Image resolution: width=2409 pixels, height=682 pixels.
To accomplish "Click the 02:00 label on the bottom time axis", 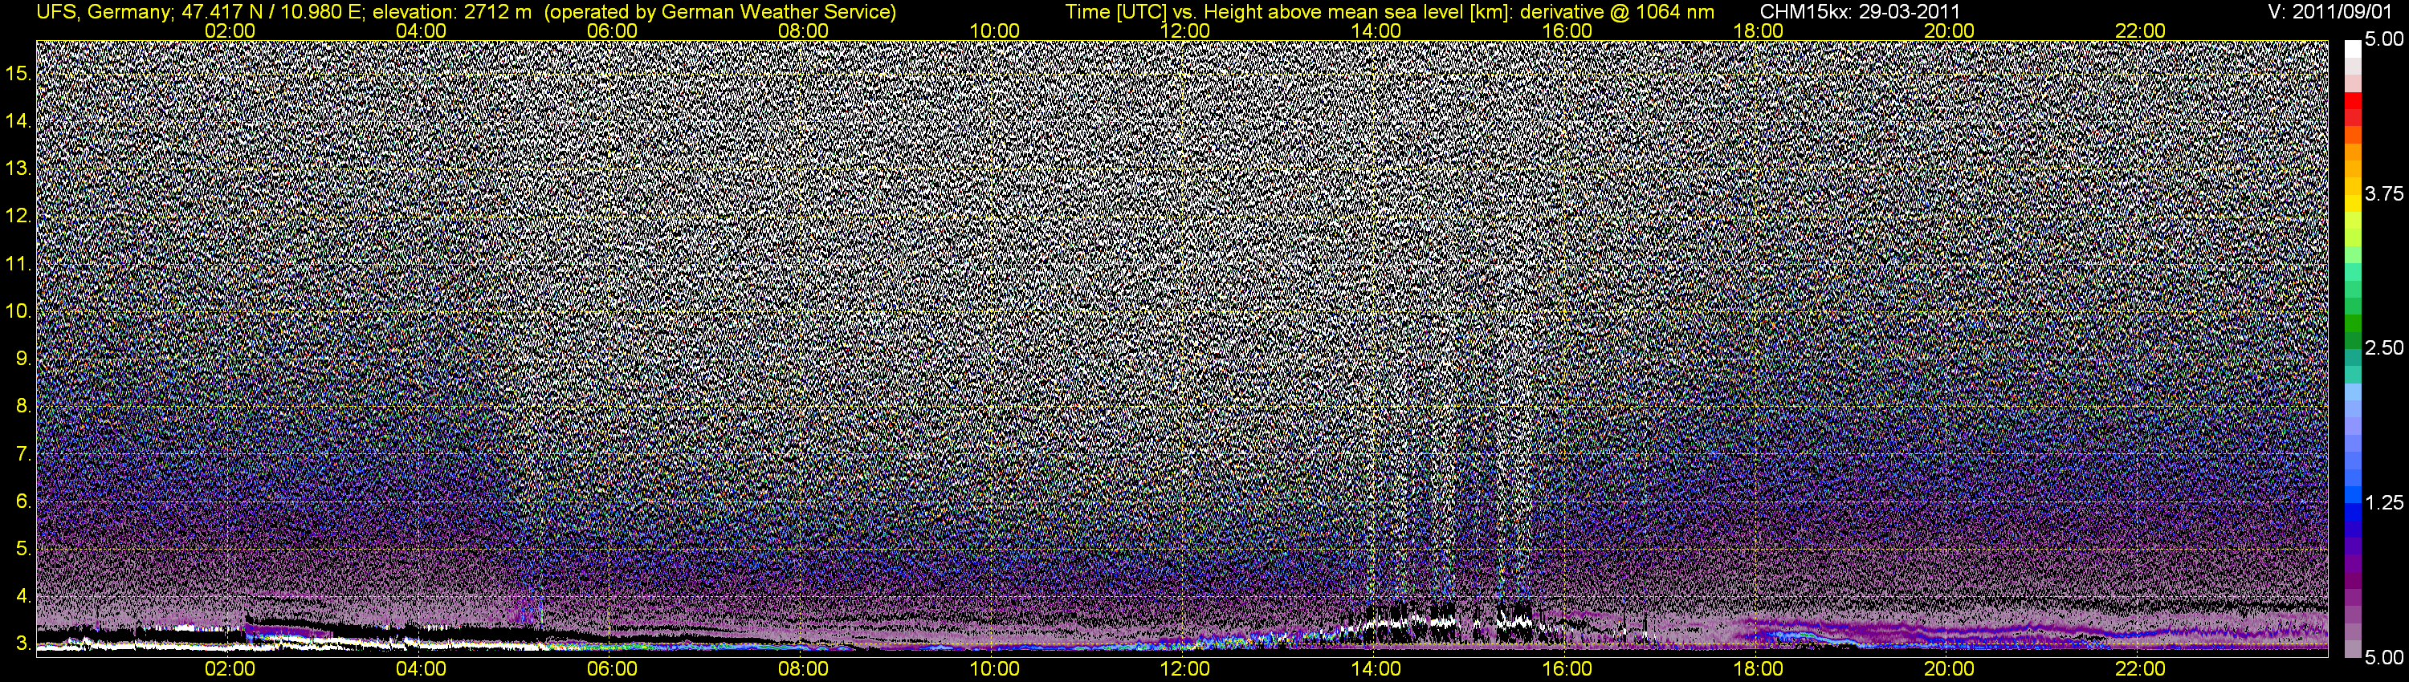I will pos(230,669).
